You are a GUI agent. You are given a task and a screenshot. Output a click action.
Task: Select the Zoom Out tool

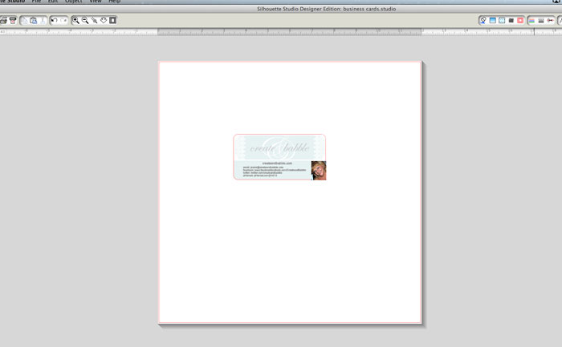click(85, 20)
